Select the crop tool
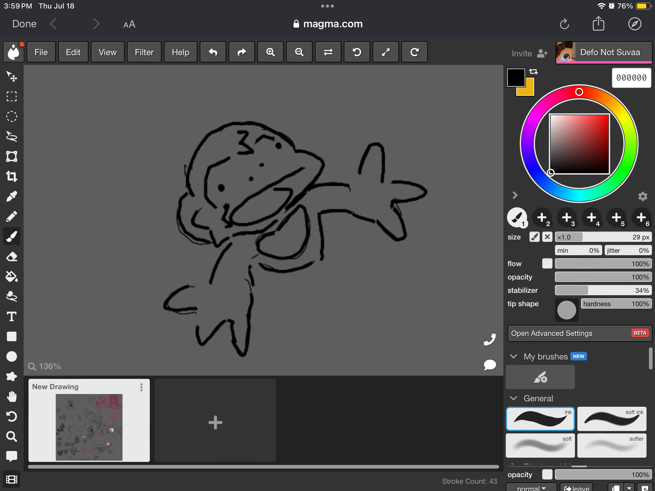 12,176
